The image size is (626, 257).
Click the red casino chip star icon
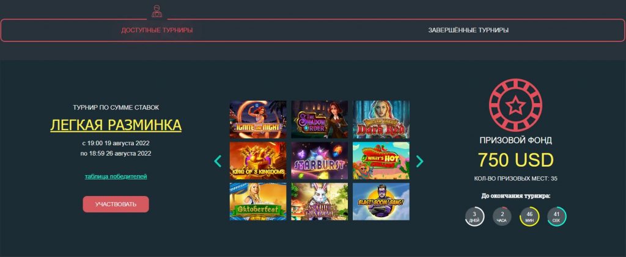point(515,105)
